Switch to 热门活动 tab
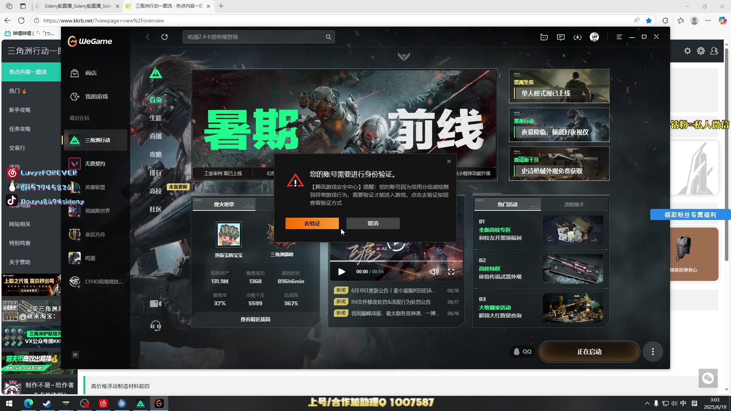 508,204
